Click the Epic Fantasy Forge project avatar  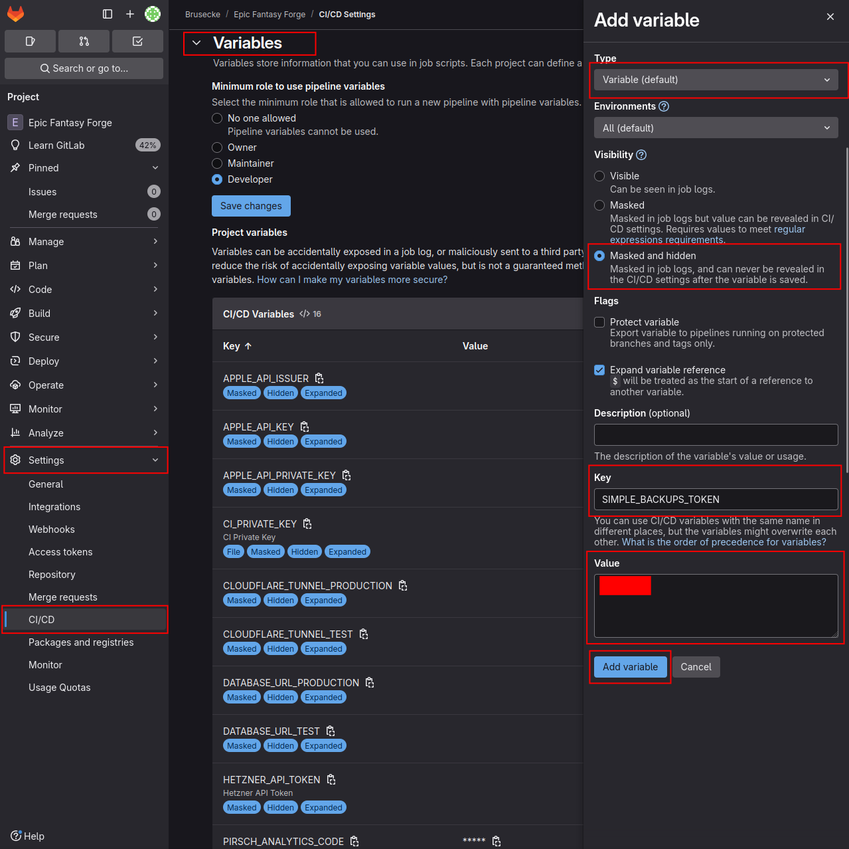click(x=15, y=122)
